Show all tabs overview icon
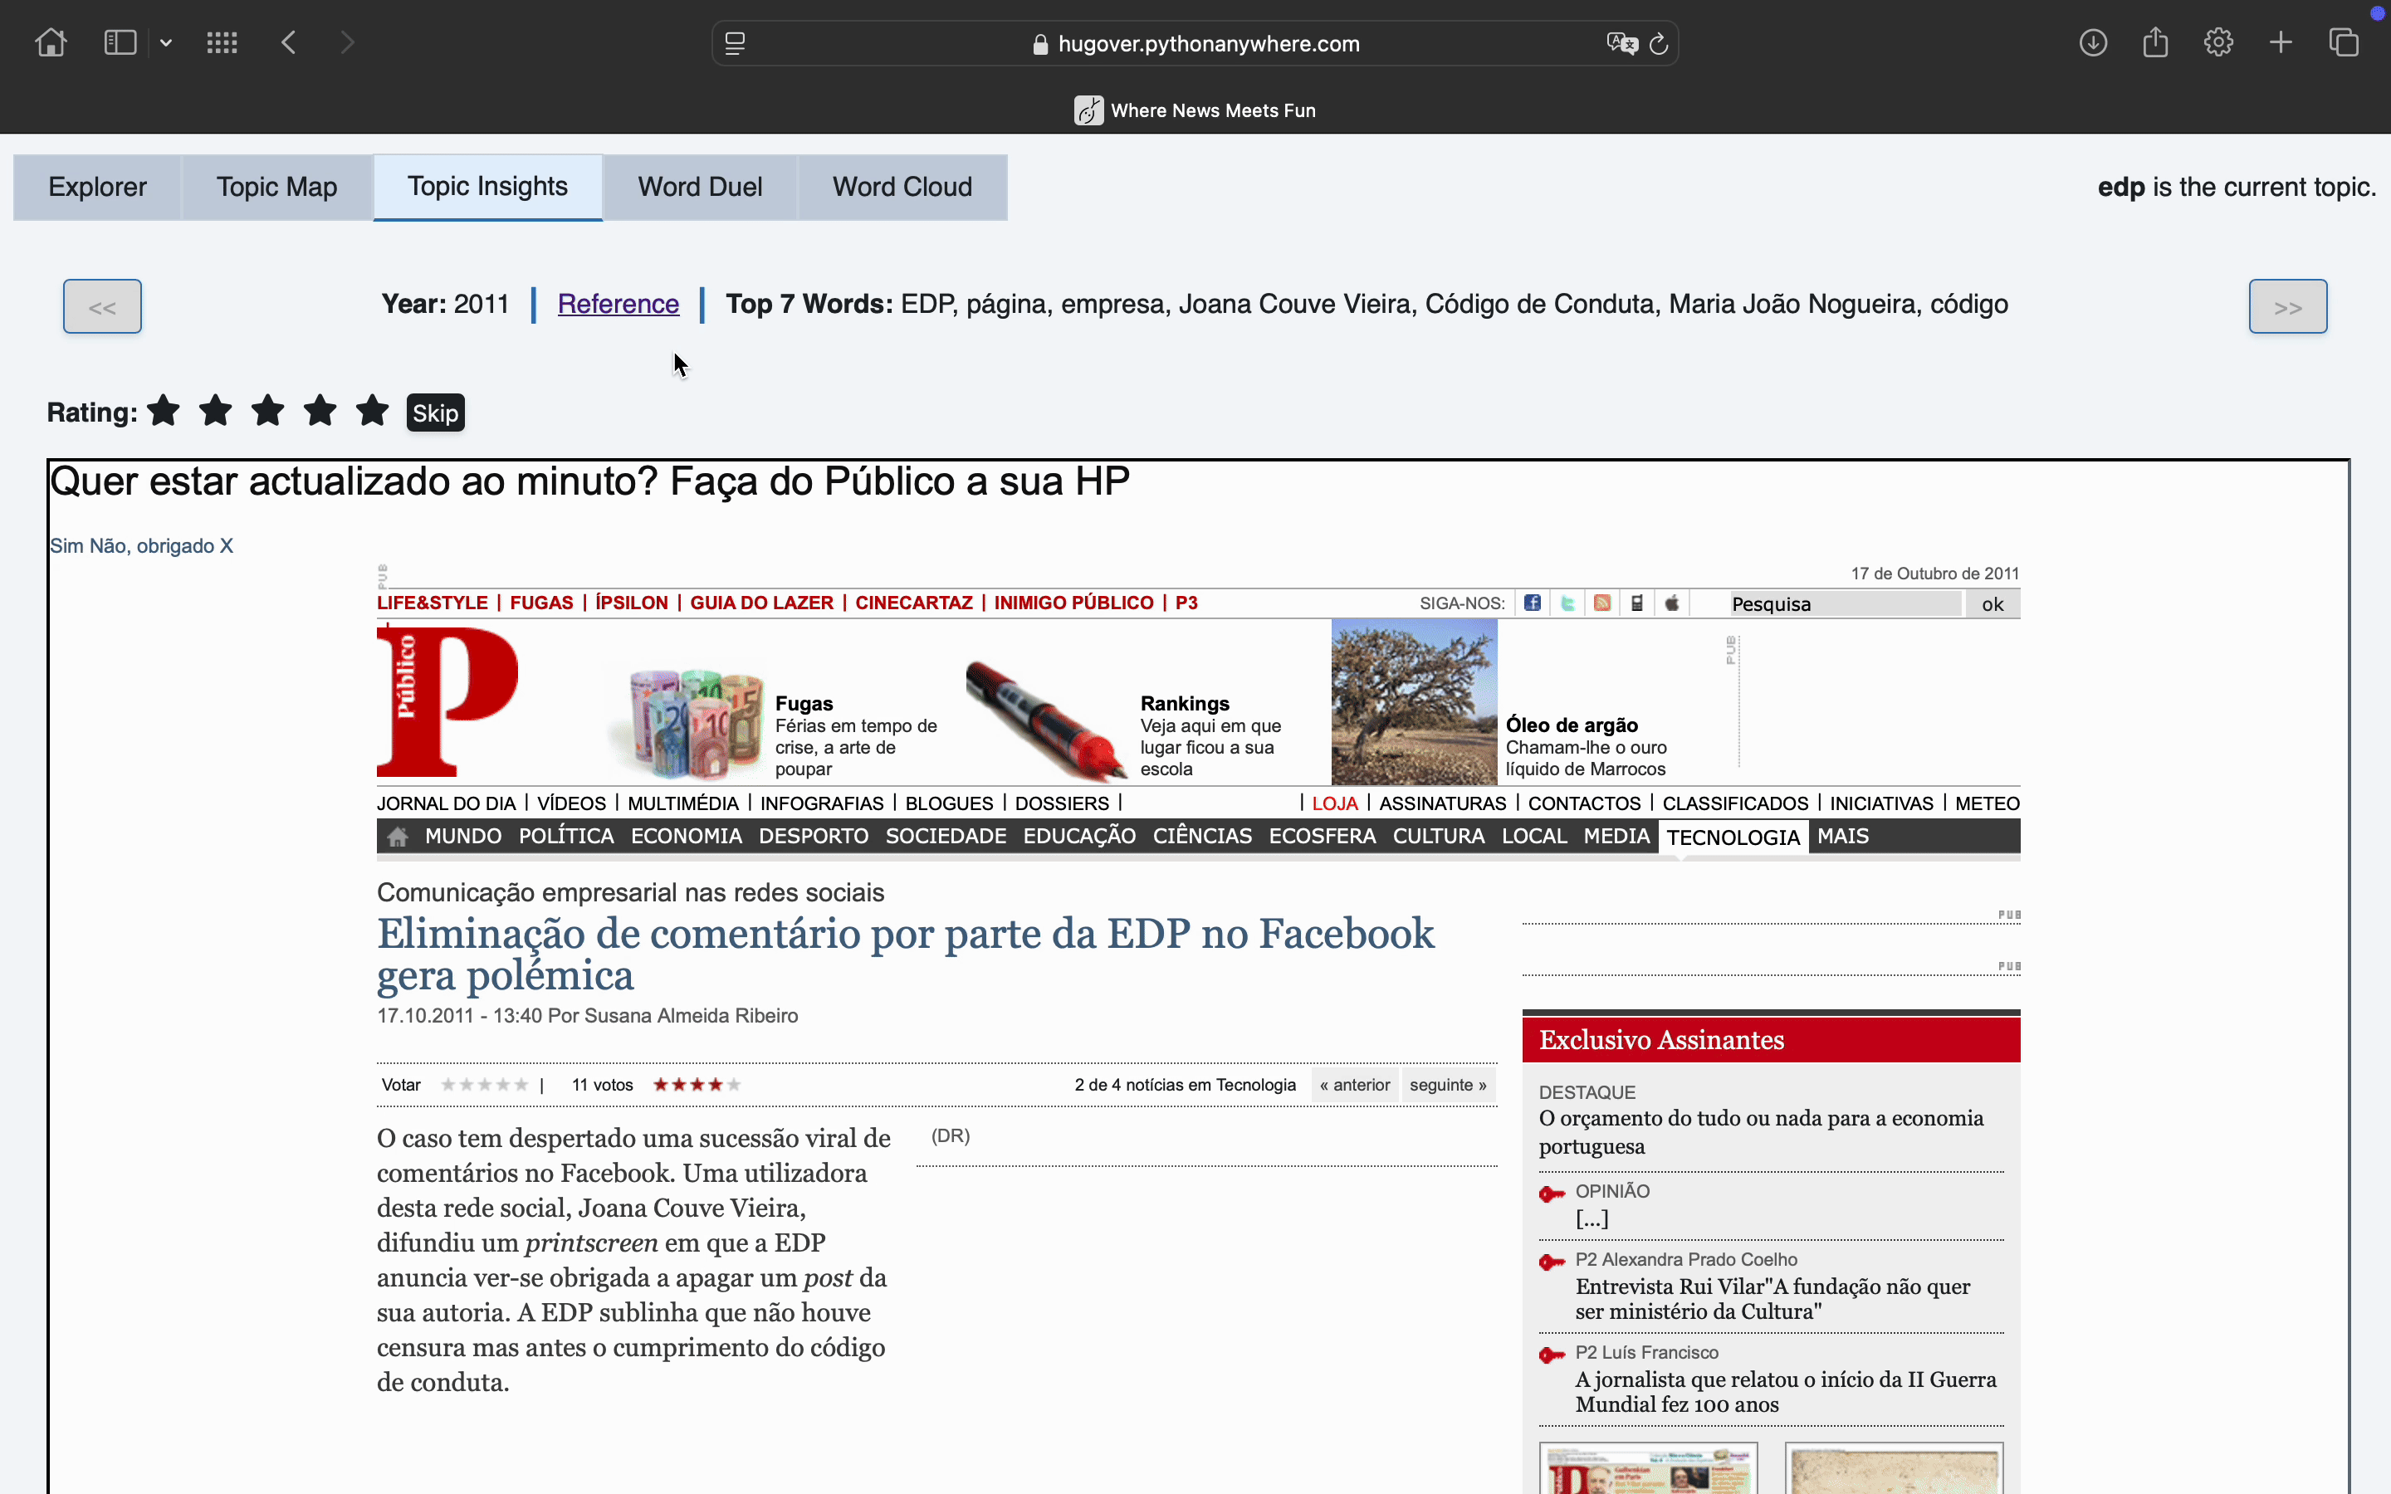 coord(2344,42)
